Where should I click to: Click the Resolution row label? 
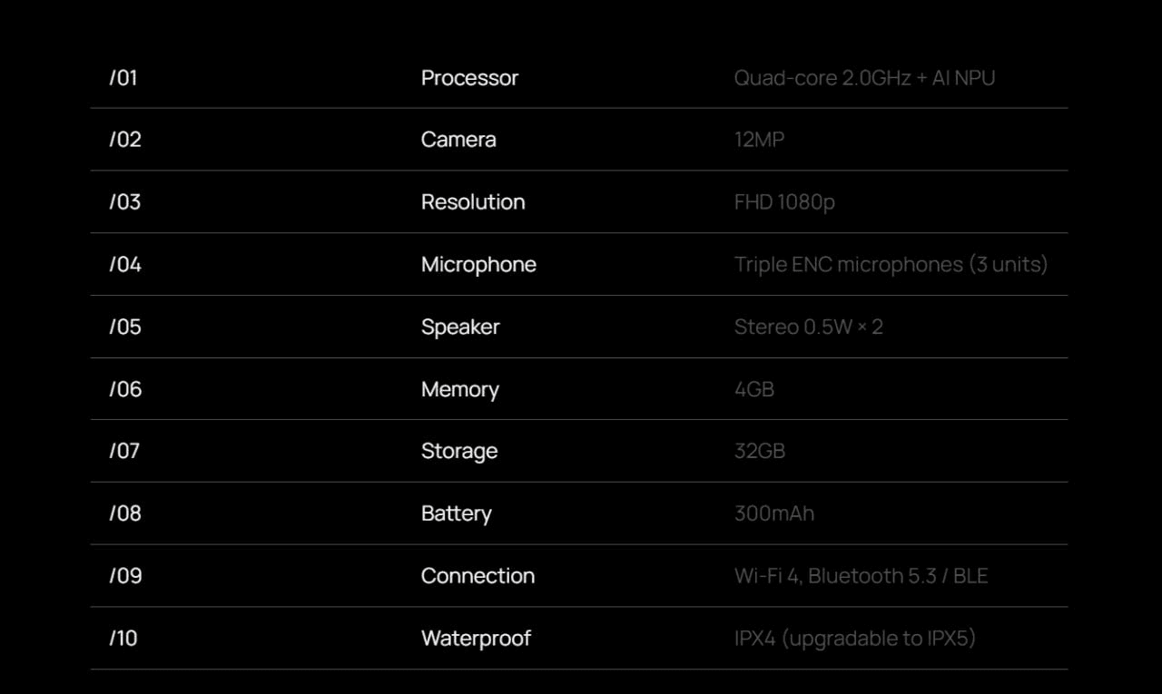coord(473,202)
